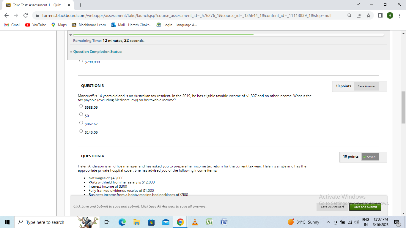Open the Mail app on the taskbar

(166, 222)
